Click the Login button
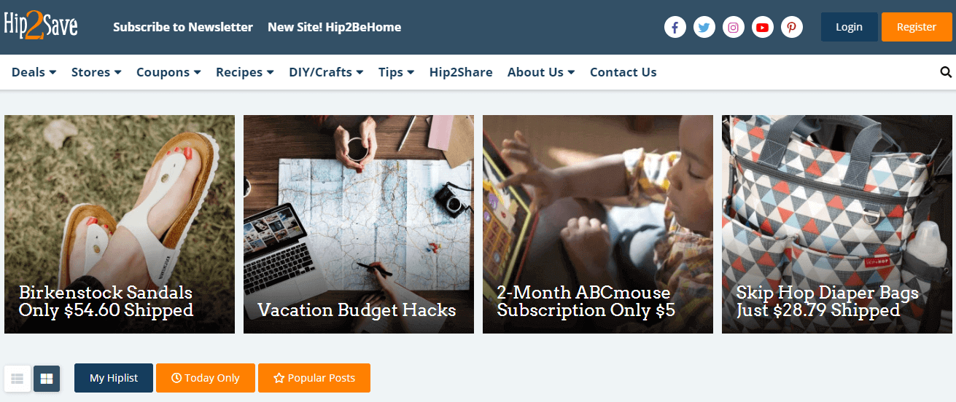This screenshot has width=956, height=402. (x=850, y=27)
